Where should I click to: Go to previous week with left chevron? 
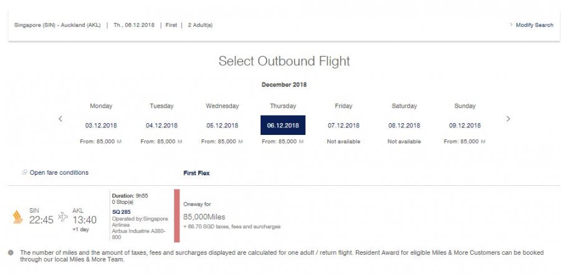point(60,119)
